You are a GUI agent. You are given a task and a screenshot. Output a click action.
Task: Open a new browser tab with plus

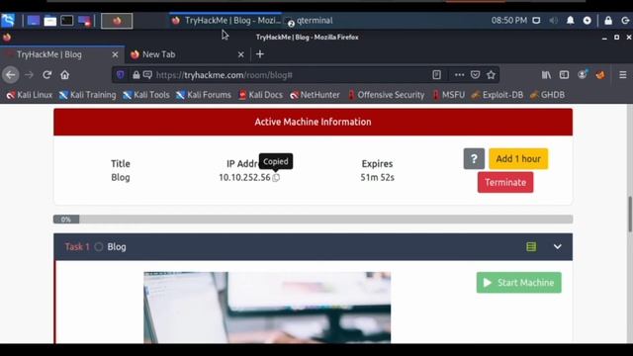pos(260,54)
